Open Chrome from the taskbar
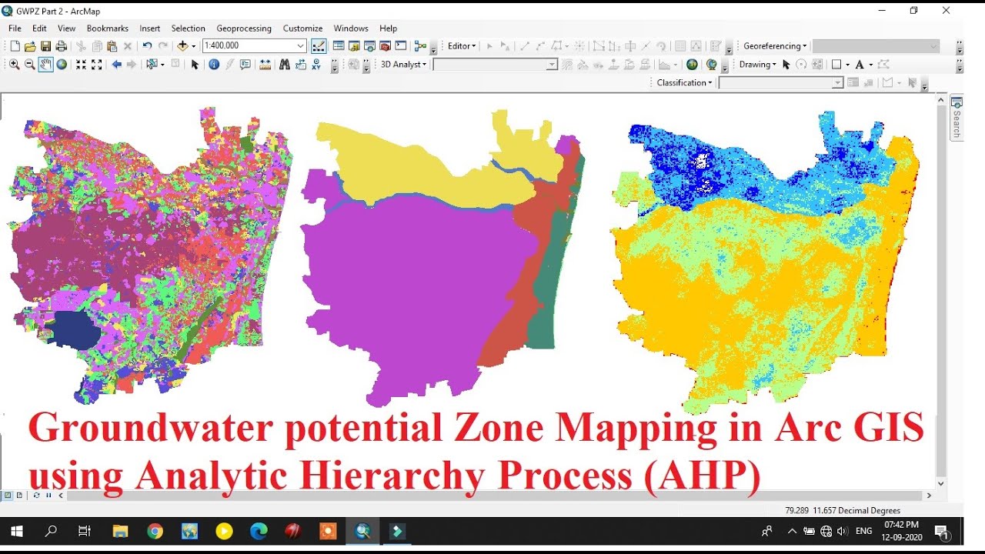 point(155,531)
